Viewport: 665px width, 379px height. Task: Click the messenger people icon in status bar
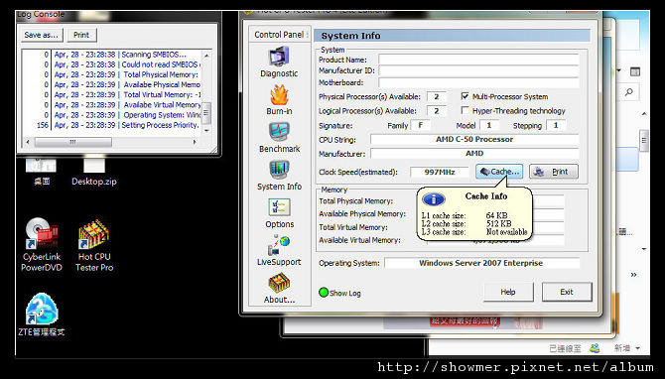(595, 348)
